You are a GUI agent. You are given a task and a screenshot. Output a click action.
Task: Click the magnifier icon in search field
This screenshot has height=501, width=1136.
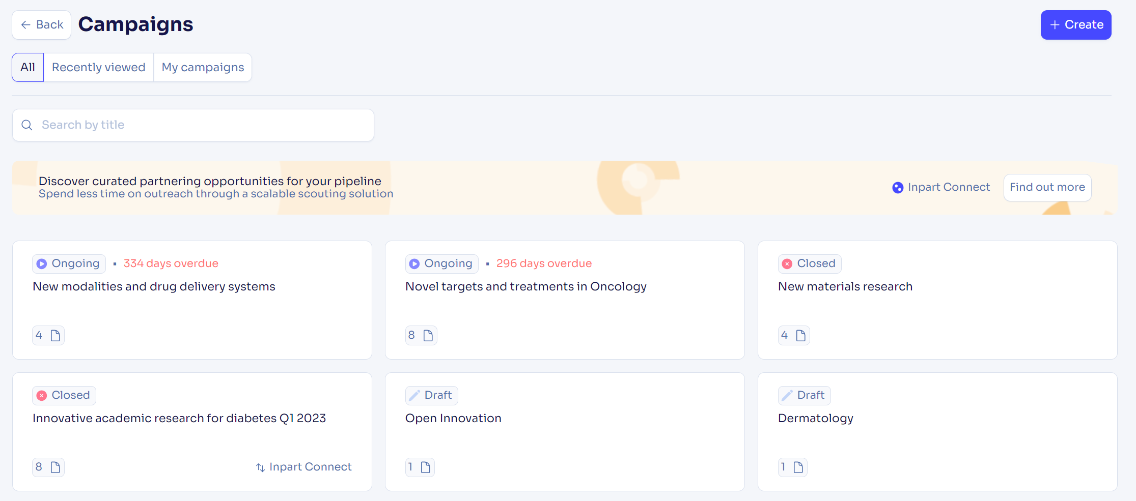click(27, 125)
